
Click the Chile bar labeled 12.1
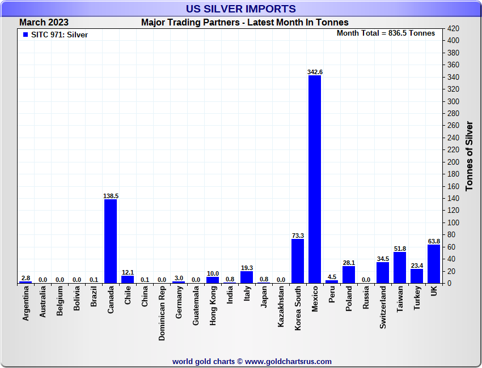128,279
